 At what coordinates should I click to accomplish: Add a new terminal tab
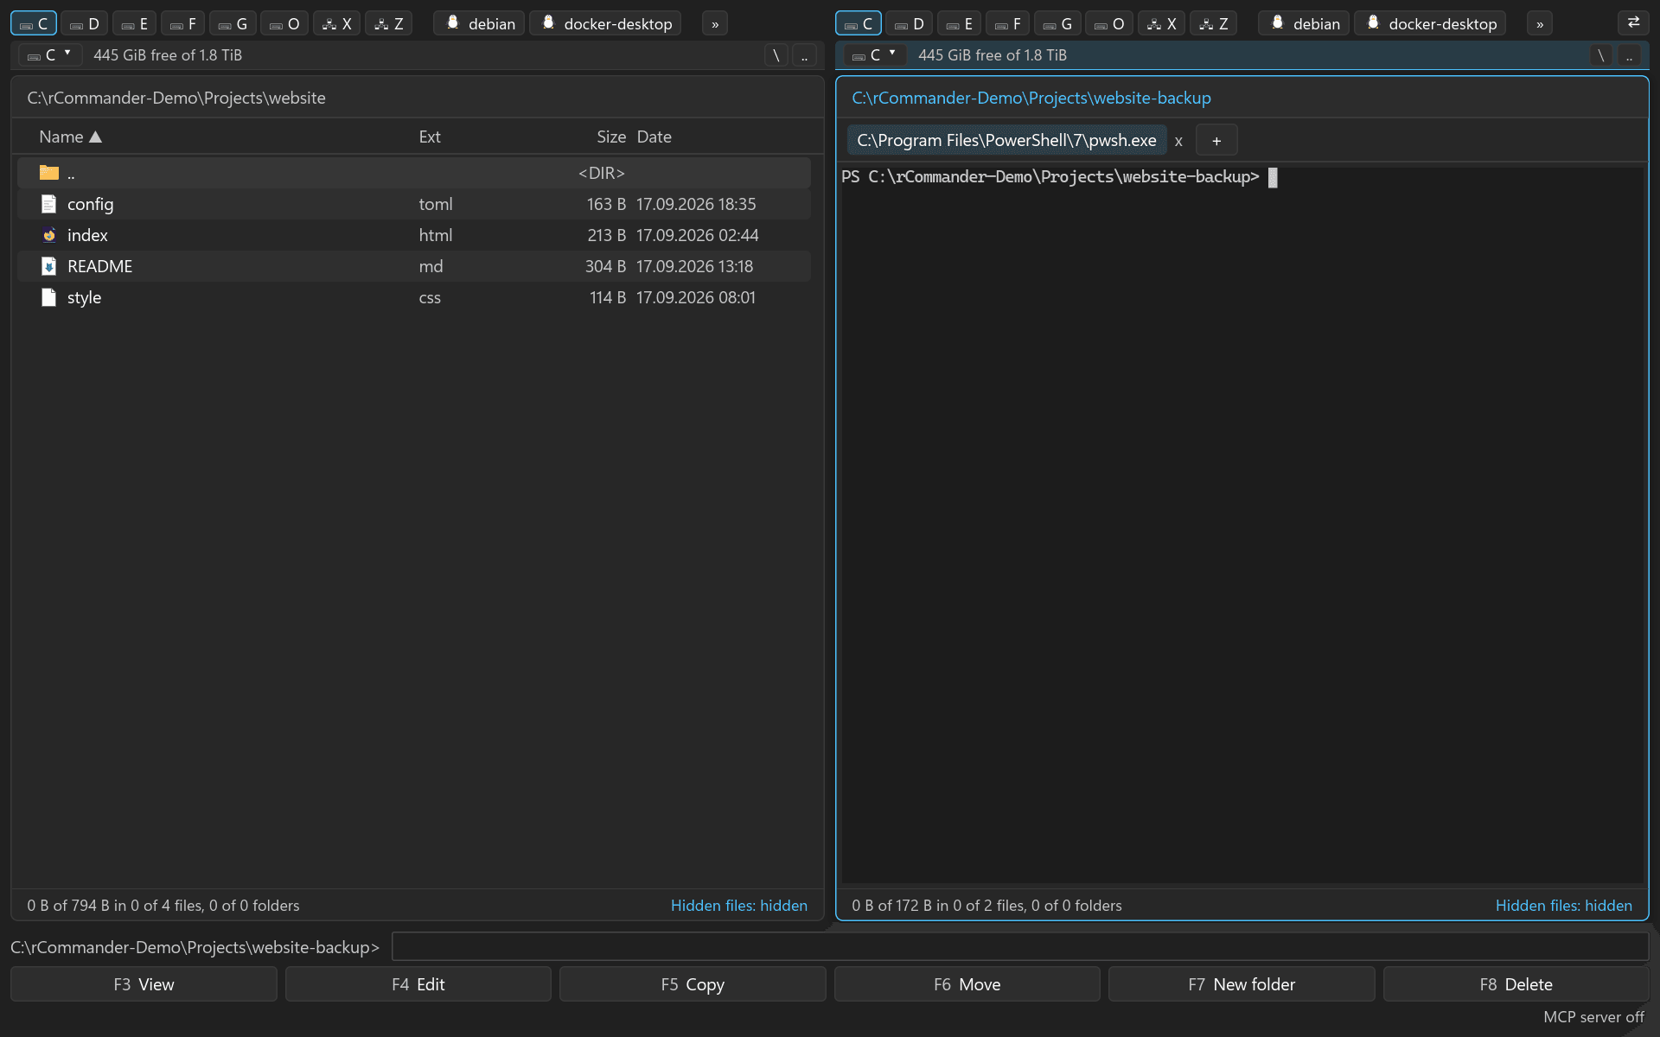click(1216, 140)
